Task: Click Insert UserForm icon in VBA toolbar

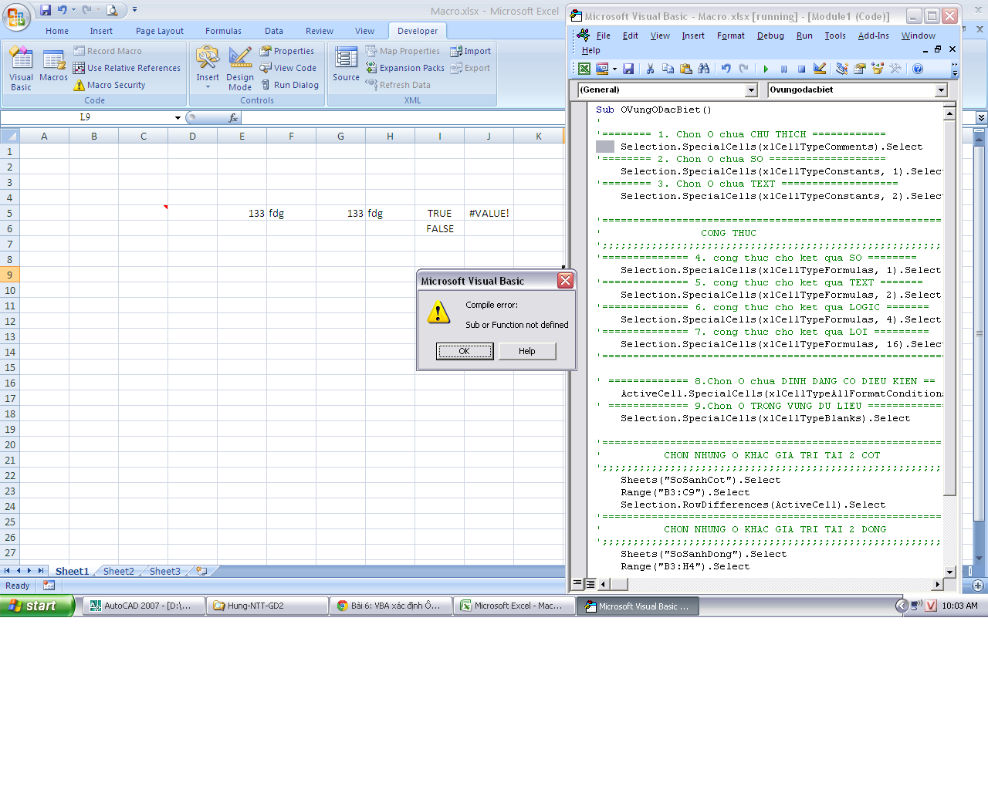Action: tap(603, 69)
